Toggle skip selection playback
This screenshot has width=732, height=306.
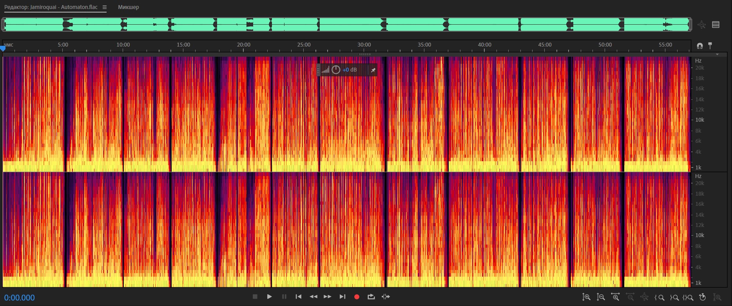pyautogui.click(x=386, y=297)
